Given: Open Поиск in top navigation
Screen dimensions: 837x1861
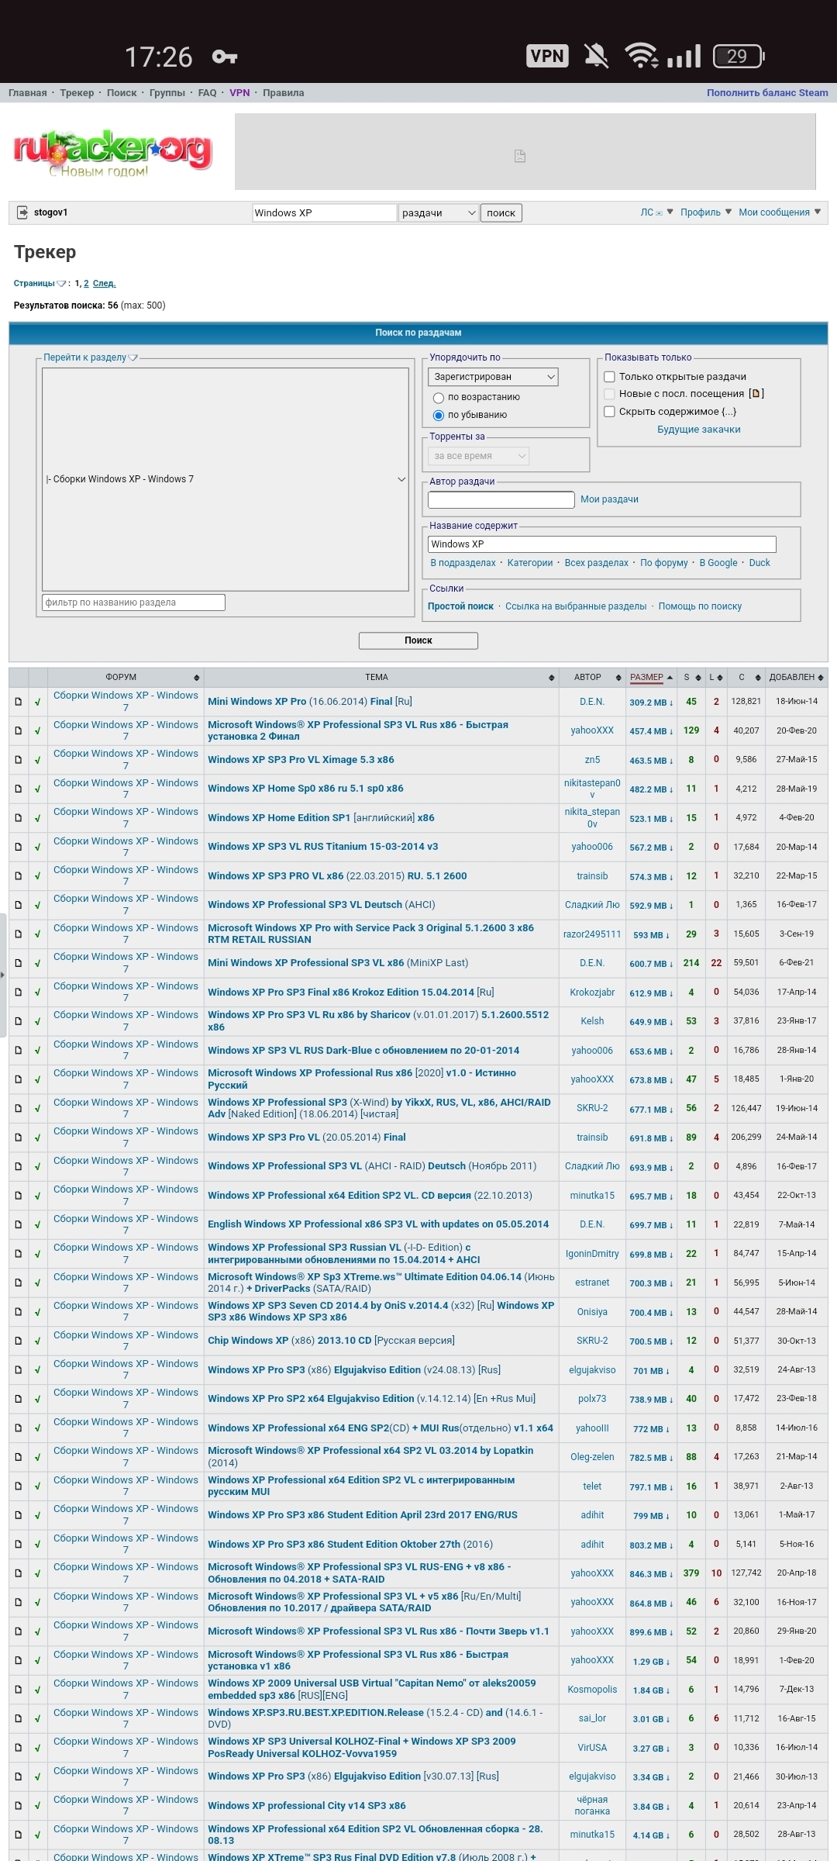Looking at the screenshot, I should pyautogui.click(x=122, y=93).
